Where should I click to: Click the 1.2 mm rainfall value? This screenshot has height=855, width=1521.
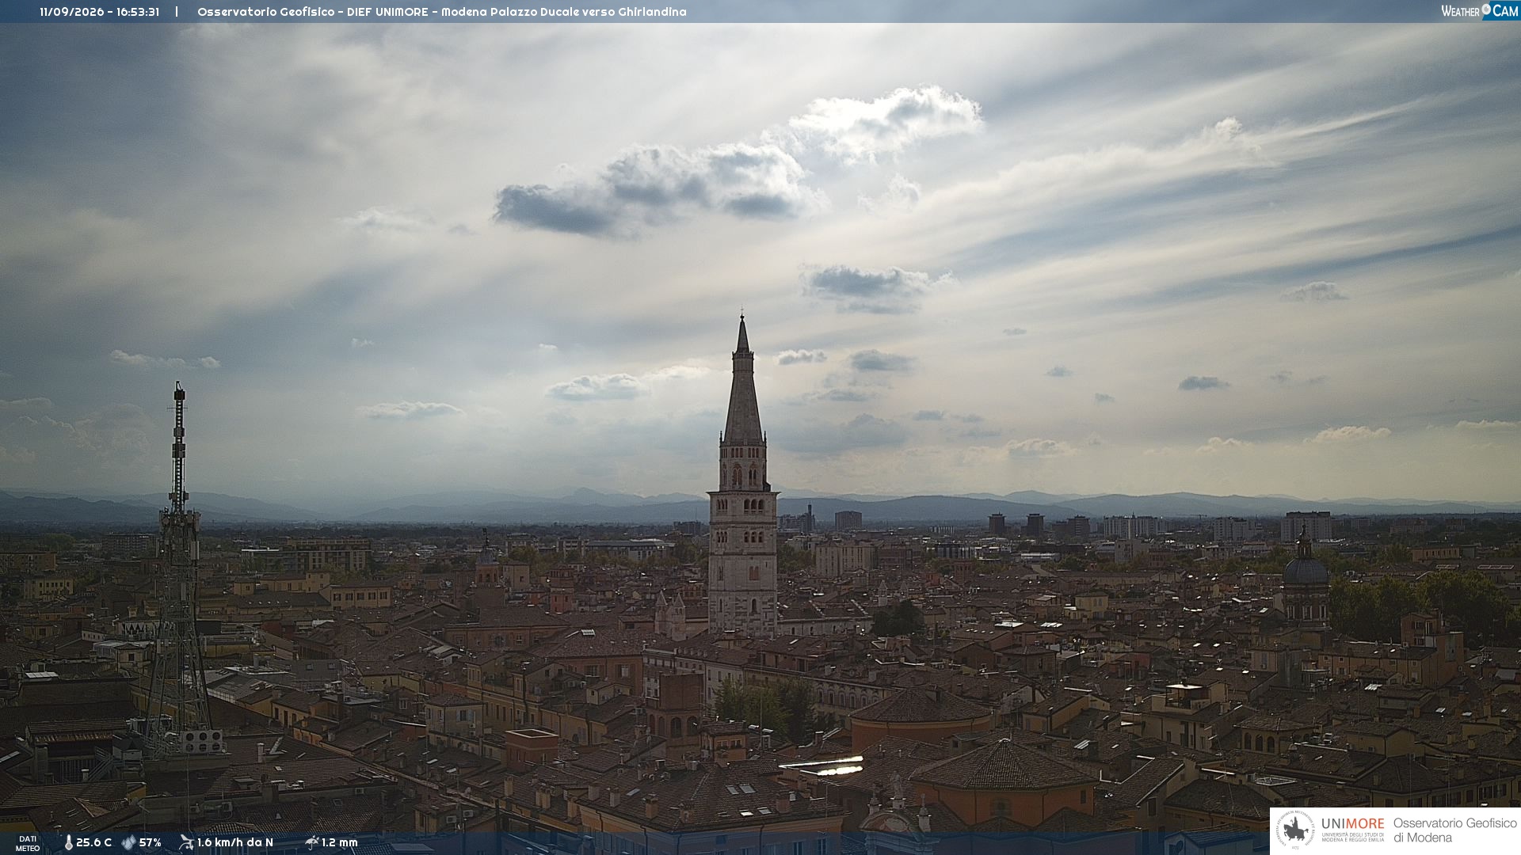coord(340,842)
